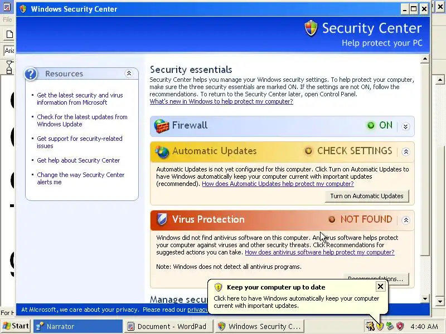Click the Security Center scroll down arrow
This screenshot has width=446, height=334.
coord(425,298)
